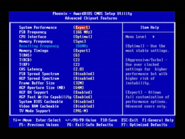This screenshot has height=139, width=185.
Task: Click the Advanced users only help text
Action: tap(146, 106)
